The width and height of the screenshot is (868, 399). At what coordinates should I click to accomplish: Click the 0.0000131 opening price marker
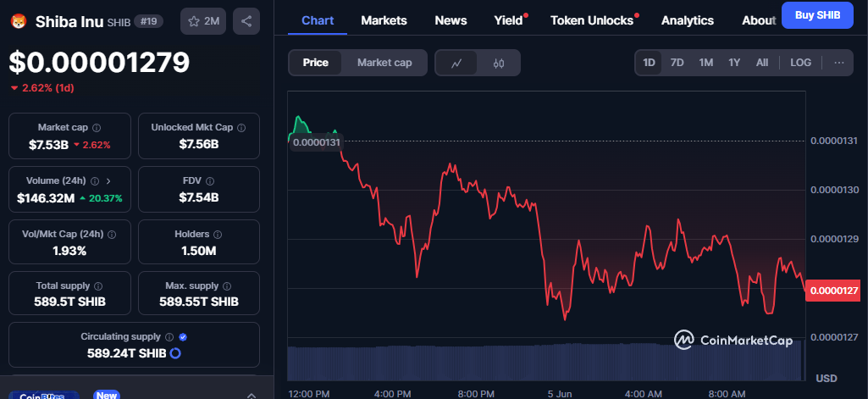click(x=316, y=141)
